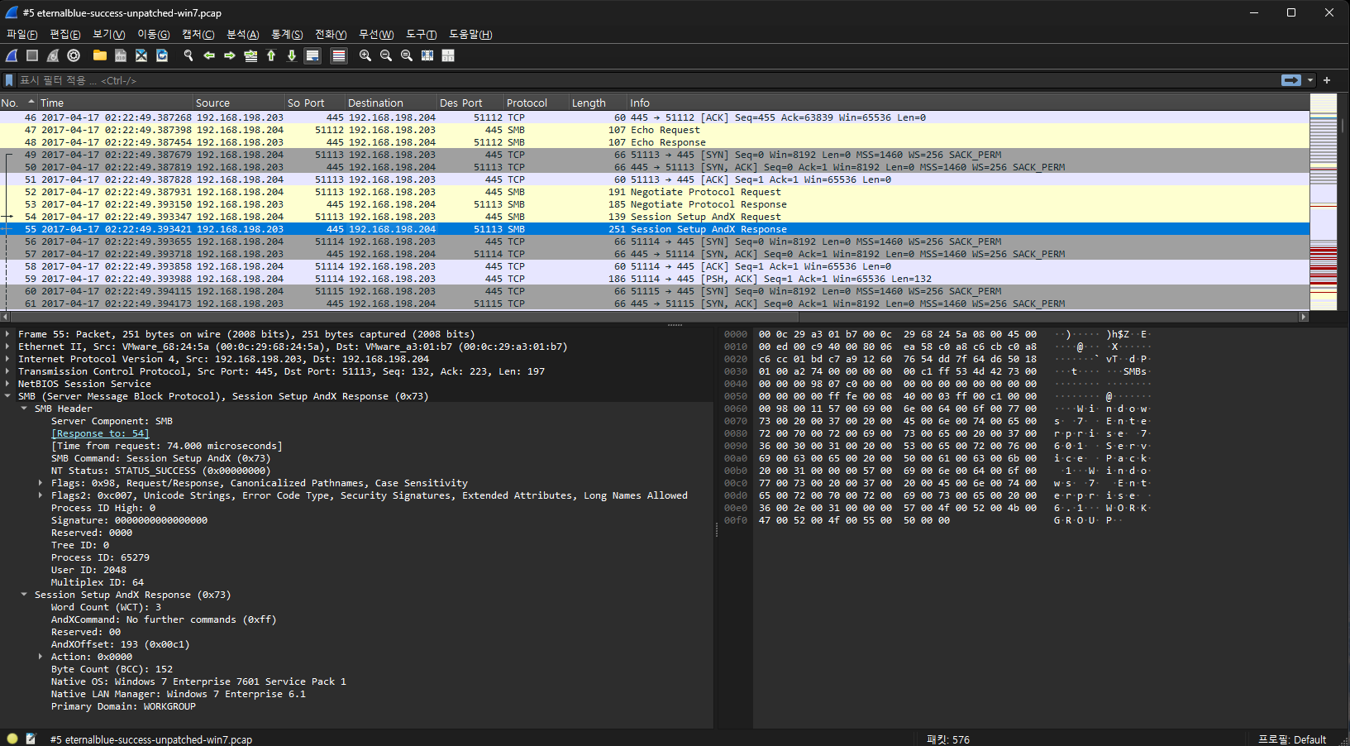Click the packet list horizontal scrollbar
The width and height of the screenshot is (1350, 746).
[x=653, y=316]
